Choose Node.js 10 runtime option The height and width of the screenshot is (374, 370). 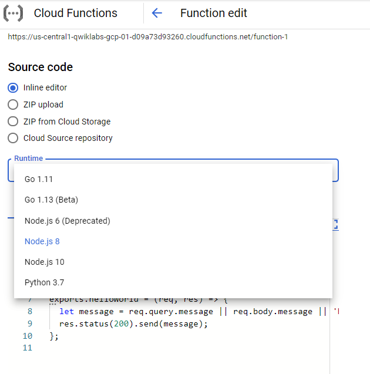(173, 262)
